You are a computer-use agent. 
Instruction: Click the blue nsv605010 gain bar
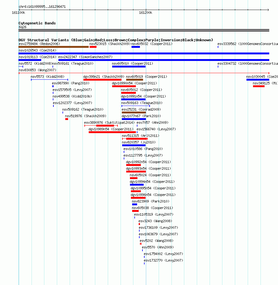click(129, 67)
